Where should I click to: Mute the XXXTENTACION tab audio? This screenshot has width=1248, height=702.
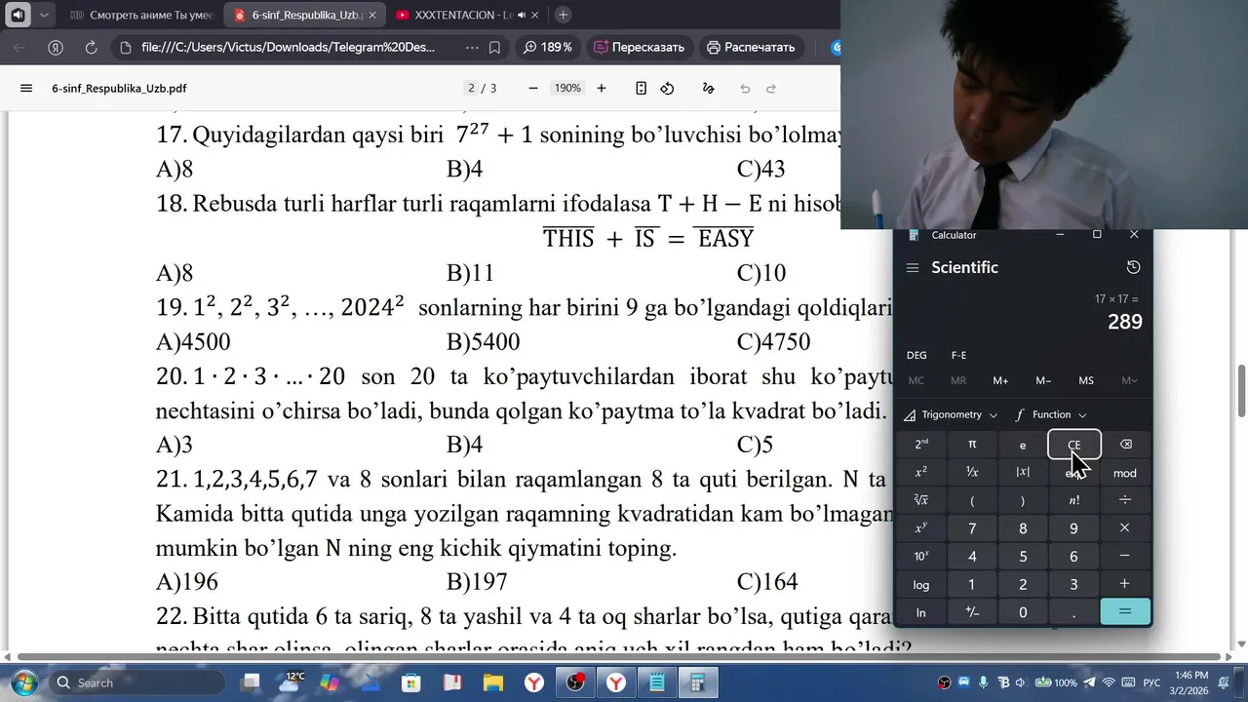(522, 15)
